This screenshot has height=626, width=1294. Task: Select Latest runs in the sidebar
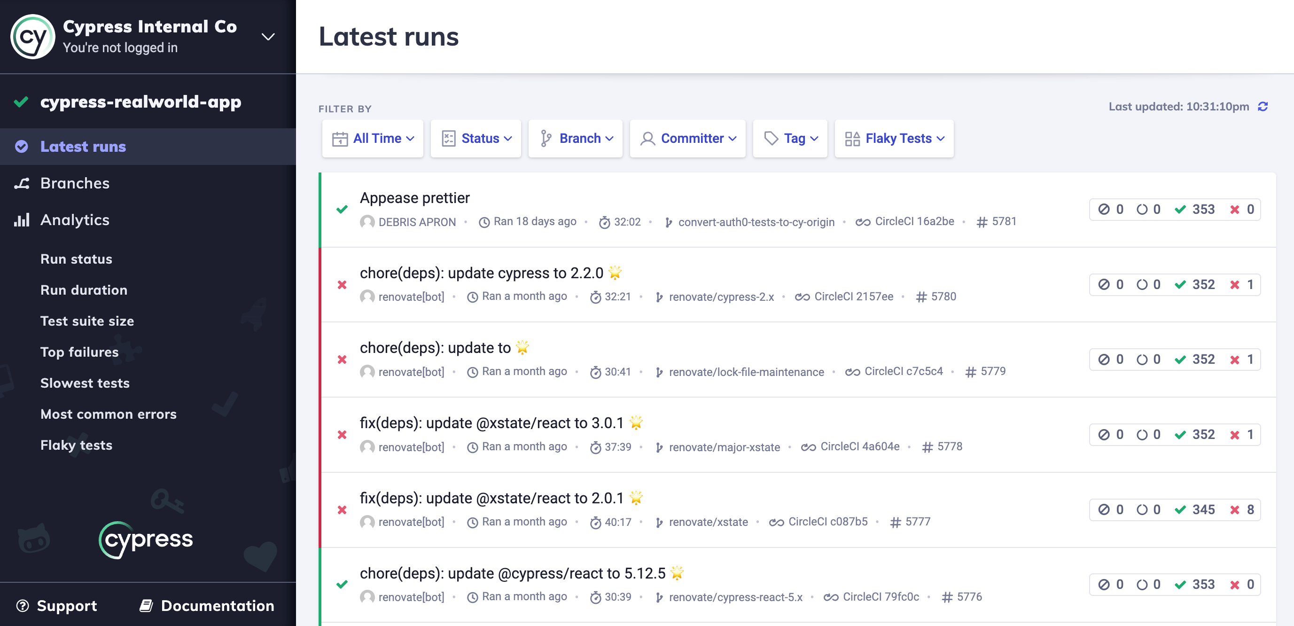tap(83, 146)
